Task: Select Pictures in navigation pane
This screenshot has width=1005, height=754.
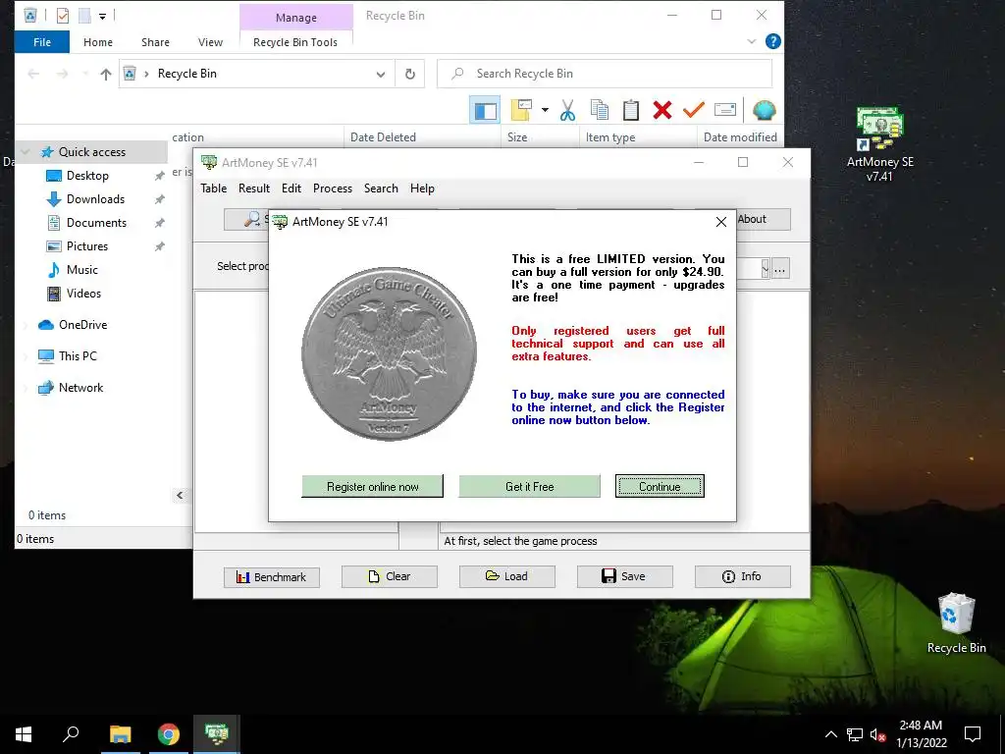Action: (x=87, y=246)
